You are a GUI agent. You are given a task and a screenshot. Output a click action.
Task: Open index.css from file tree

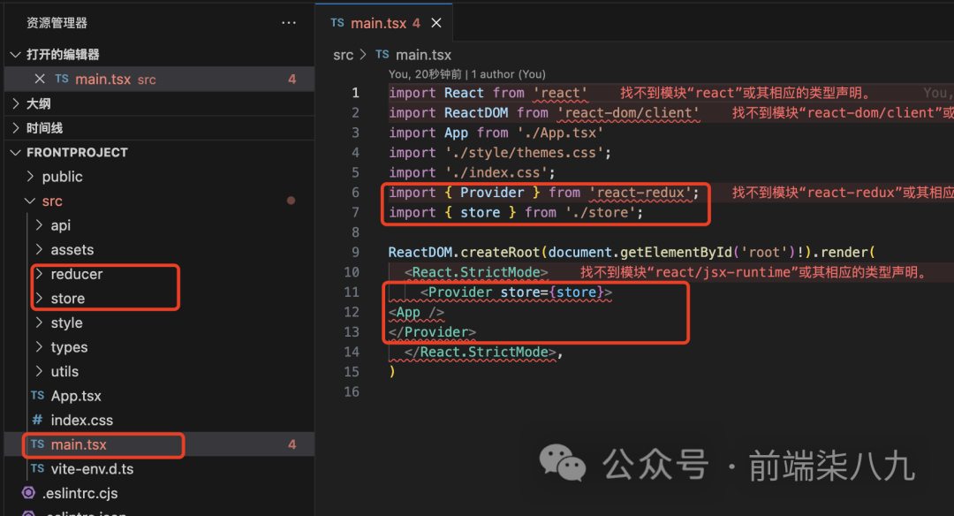(82, 420)
